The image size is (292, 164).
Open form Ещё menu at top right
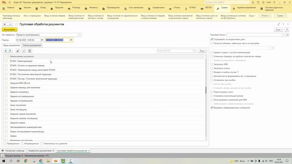pyautogui.click(x=279, y=30)
